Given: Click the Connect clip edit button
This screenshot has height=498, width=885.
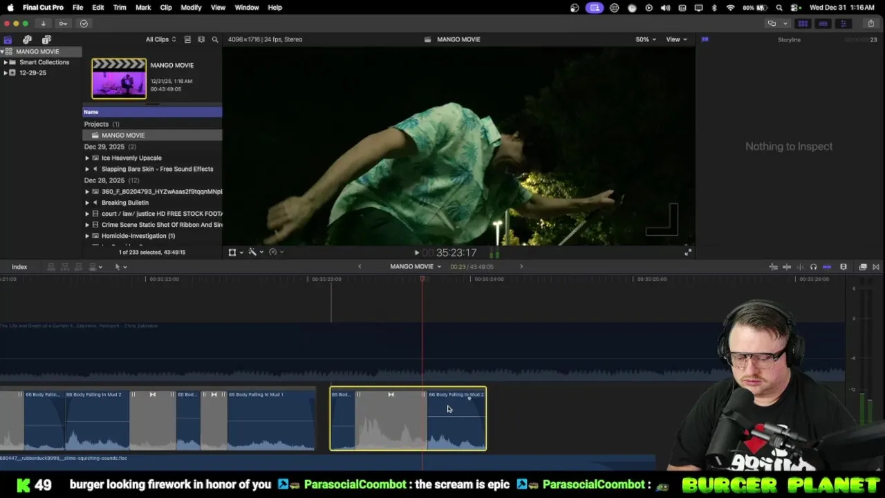Looking at the screenshot, I should click(x=51, y=267).
